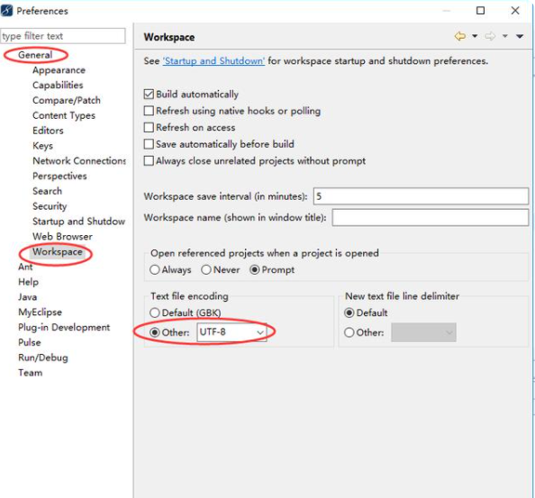Image resolution: width=535 pixels, height=498 pixels.
Task: Select General in the preferences tree
Action: 35,55
